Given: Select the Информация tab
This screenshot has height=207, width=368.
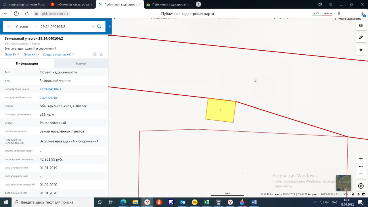Looking at the screenshot, I should point(27,64).
